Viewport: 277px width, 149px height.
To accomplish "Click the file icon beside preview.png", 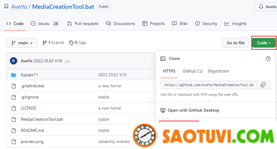I will 14,141.
